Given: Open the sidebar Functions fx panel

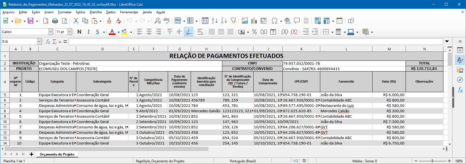Looking at the screenshot, I should click(460, 90).
